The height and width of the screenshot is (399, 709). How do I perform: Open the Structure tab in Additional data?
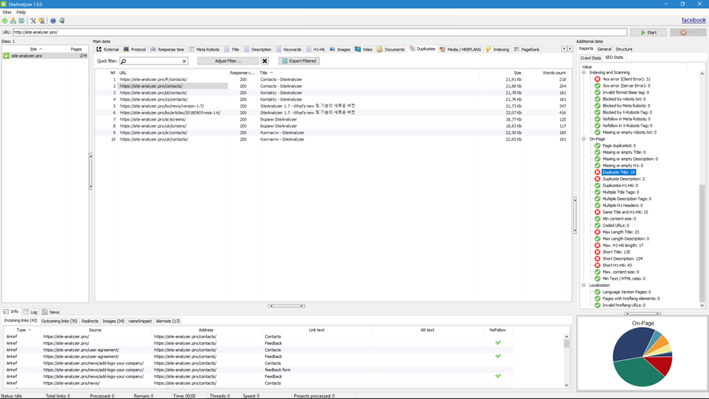(x=624, y=49)
